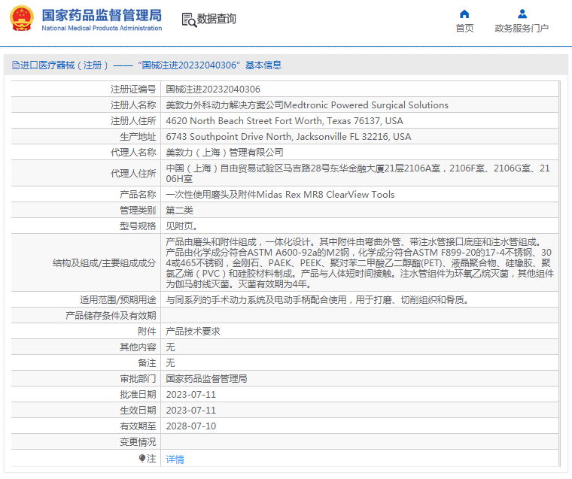This screenshot has width=572, height=479.
Task: Click 国家药品监督管理局 site title
Action: point(102,15)
